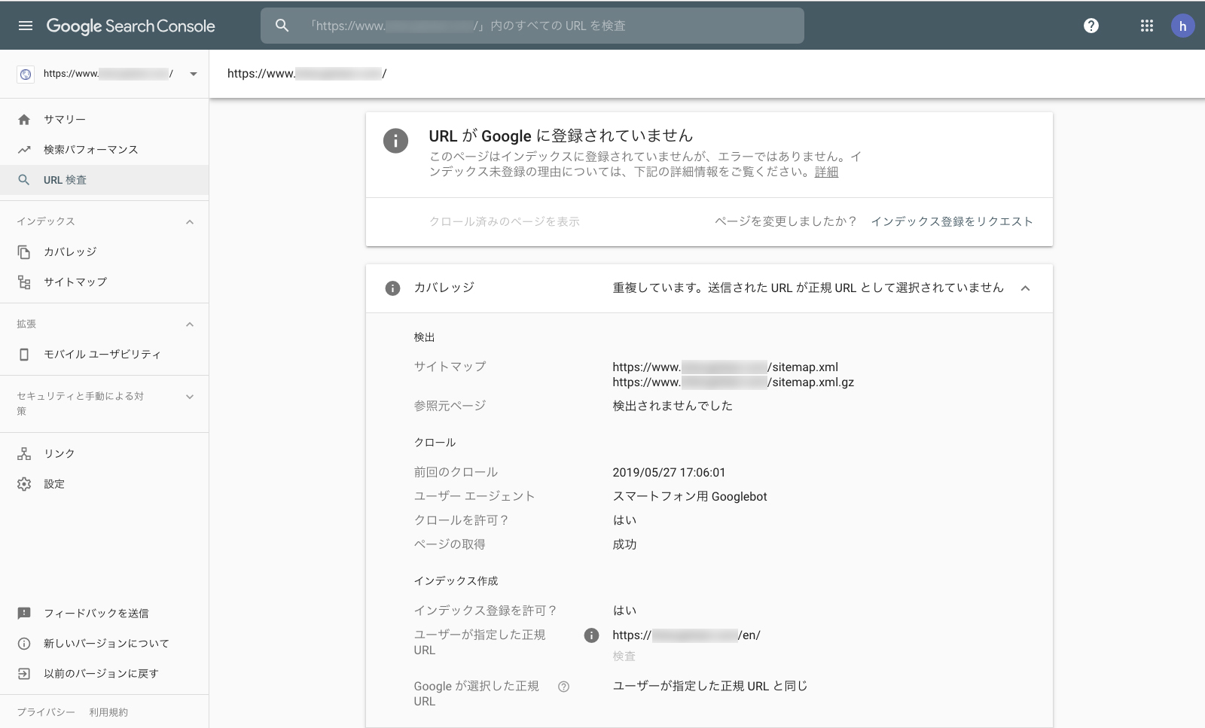The height and width of the screenshot is (728, 1205).
Task: Click the sitemap.xml URL text
Action: 725,367
